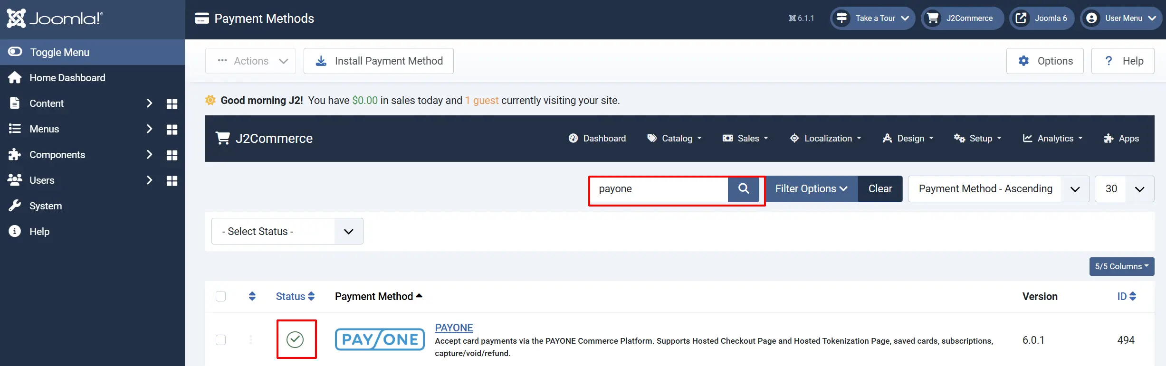This screenshot has width=1166, height=366.
Task: Open the Help sidebar item
Action: (39, 232)
